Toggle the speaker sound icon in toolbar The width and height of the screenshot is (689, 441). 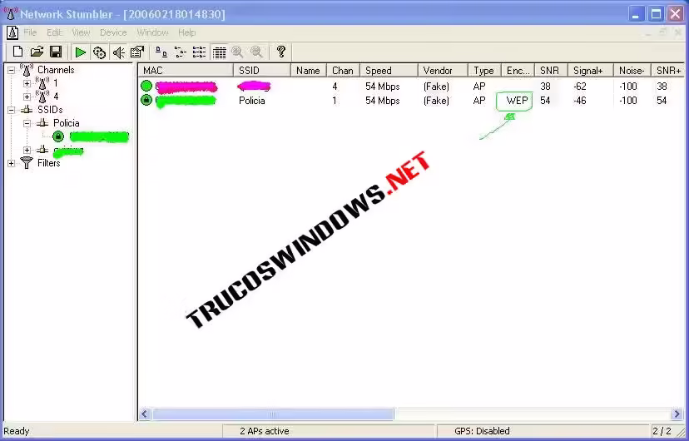coord(119,52)
